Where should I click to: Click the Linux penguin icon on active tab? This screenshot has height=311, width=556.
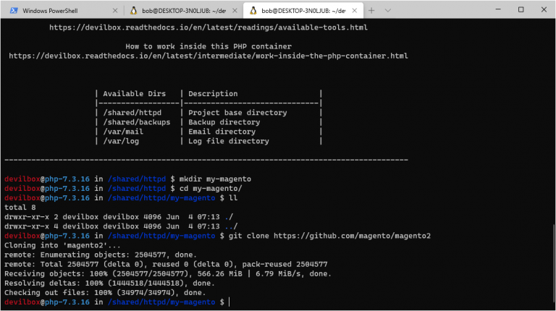click(253, 11)
